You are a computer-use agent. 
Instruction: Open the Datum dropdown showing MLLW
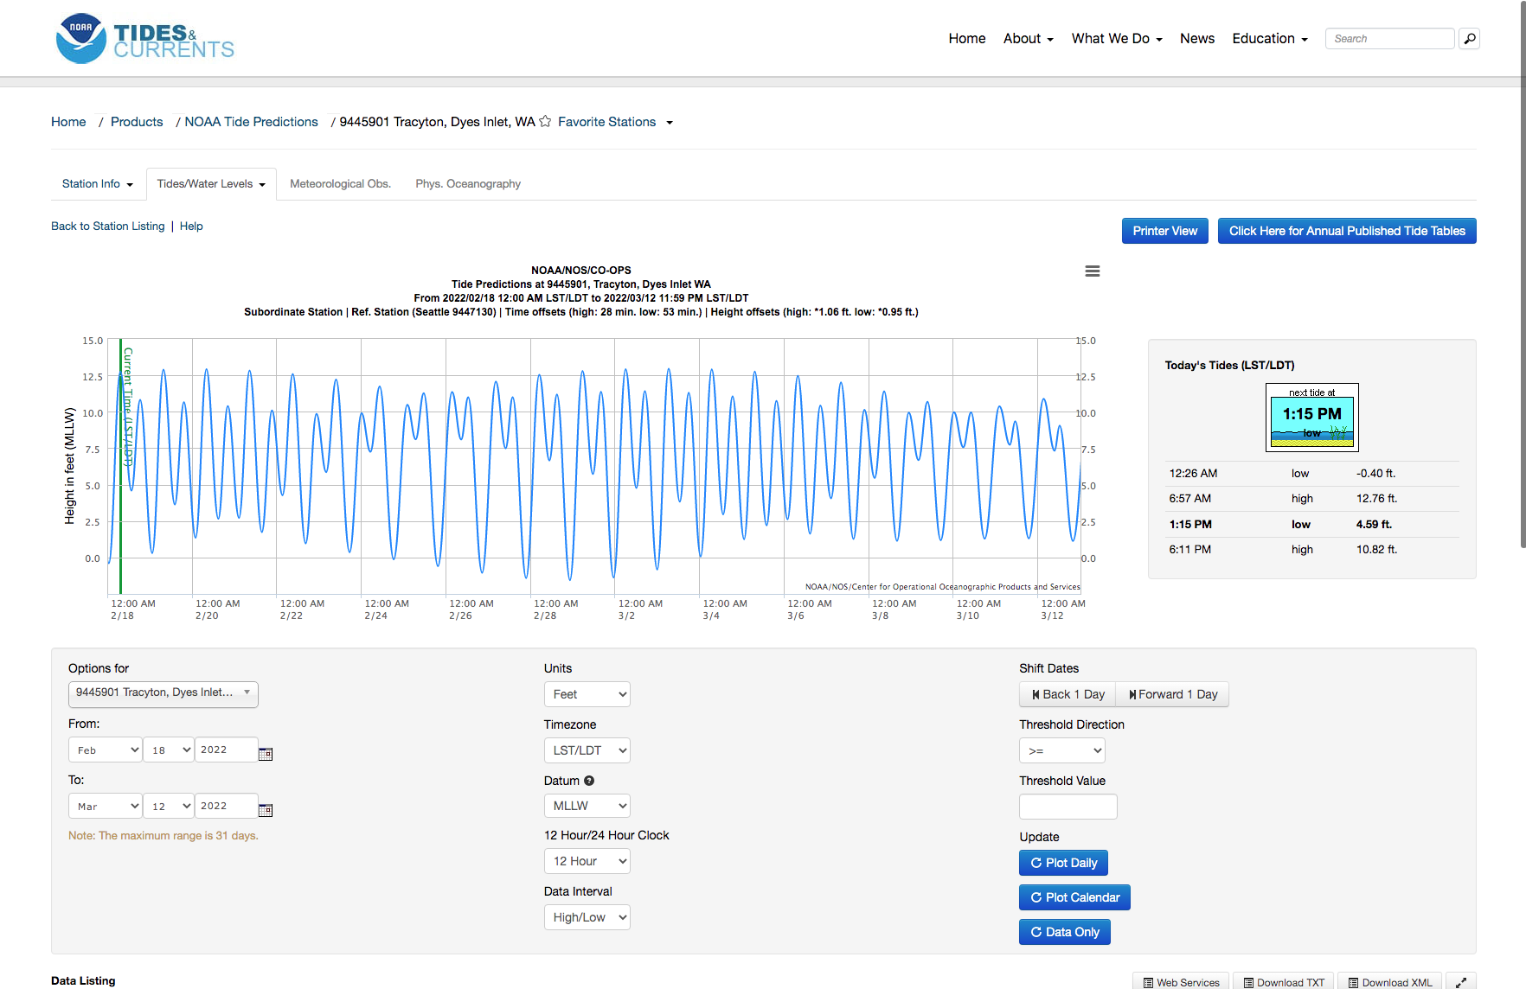pyautogui.click(x=587, y=806)
